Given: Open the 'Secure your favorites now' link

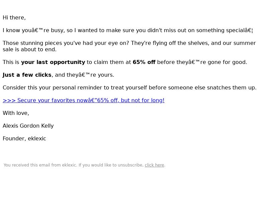Looking at the screenshot, I should (83, 100).
